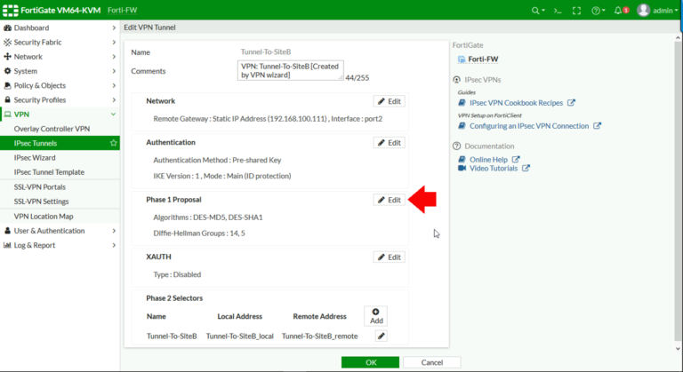Image resolution: width=683 pixels, height=372 pixels.
Task: Open the CLI console icon
Action: coord(558,11)
